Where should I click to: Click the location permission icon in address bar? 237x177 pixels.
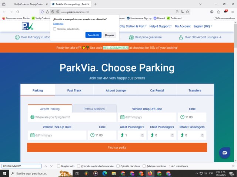pyautogui.click(x=53, y=12)
